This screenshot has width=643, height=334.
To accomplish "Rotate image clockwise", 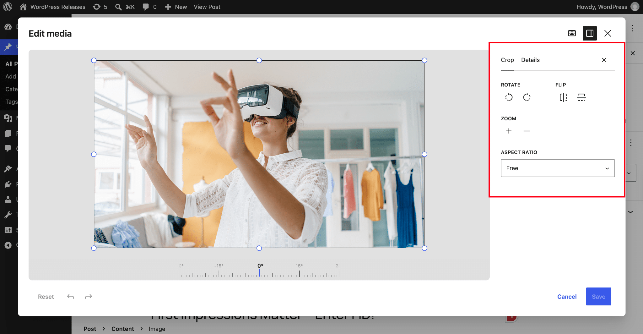I will (527, 97).
